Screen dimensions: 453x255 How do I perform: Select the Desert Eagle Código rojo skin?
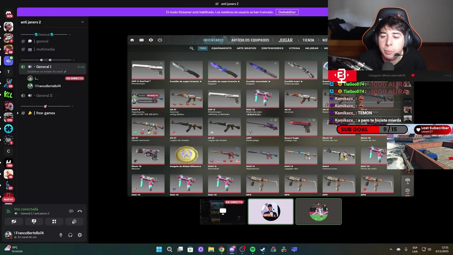(x=301, y=129)
